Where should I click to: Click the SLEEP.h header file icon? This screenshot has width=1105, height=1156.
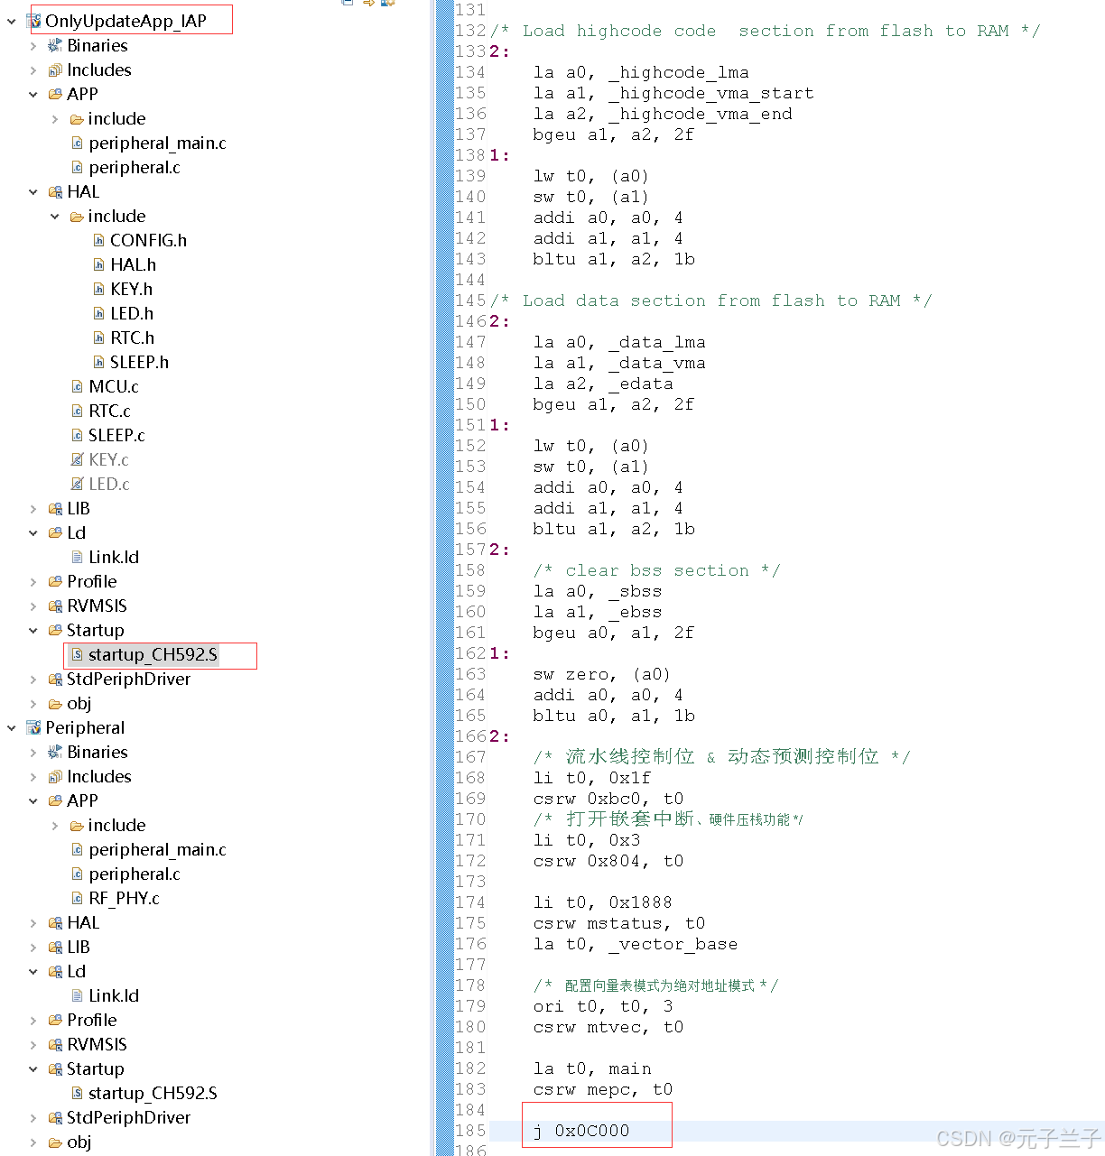coord(99,362)
